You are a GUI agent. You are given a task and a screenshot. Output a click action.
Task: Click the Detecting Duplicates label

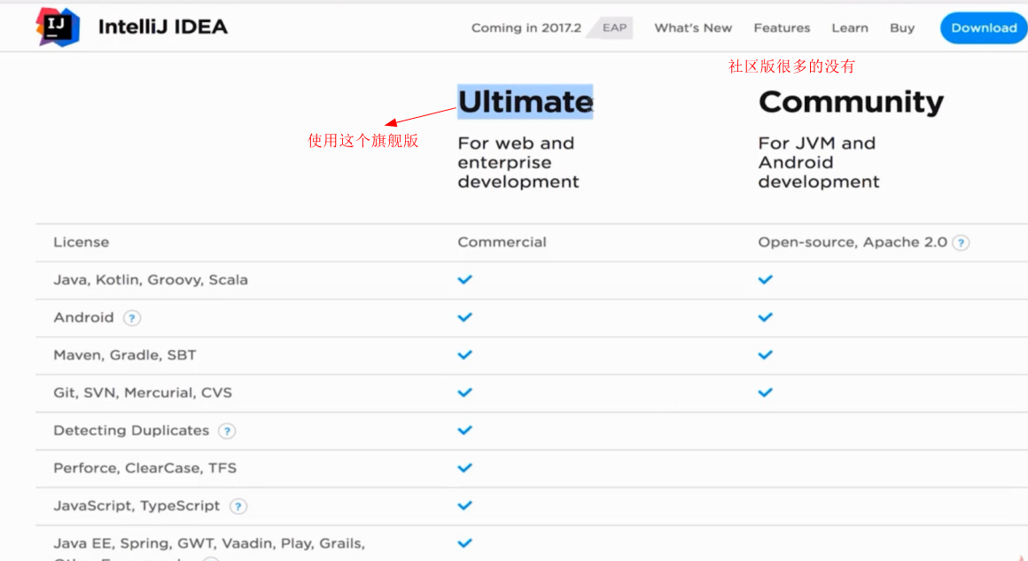point(131,431)
